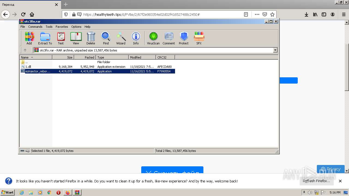Dismiss the Firefox notification bar
Screen dimensions: 349x196
click(340, 181)
